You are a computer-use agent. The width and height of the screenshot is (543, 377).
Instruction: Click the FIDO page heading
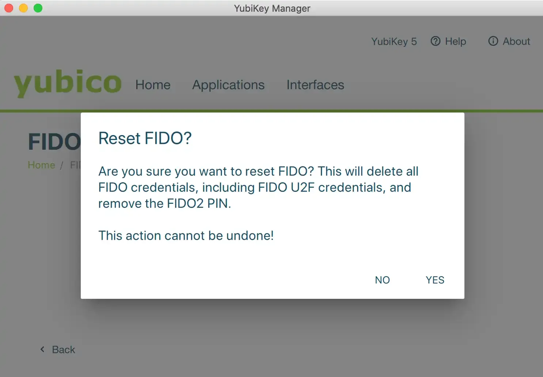coord(54,142)
